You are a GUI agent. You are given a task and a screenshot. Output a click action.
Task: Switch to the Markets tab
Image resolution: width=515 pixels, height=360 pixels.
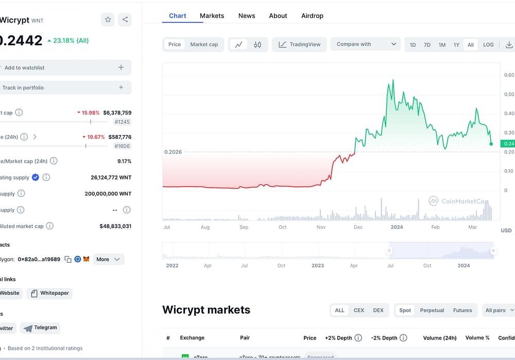tap(212, 16)
